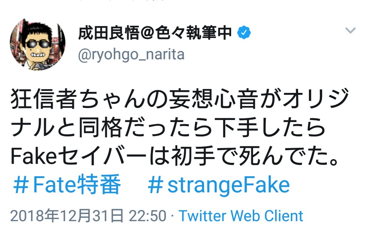Click the Twitter Web Client source link
The image size is (368, 229).
[x=241, y=216]
